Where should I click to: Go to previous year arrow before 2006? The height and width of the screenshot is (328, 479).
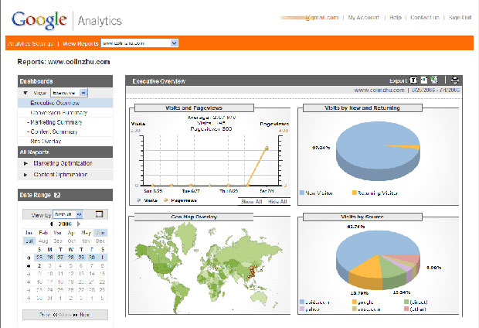pos(51,224)
